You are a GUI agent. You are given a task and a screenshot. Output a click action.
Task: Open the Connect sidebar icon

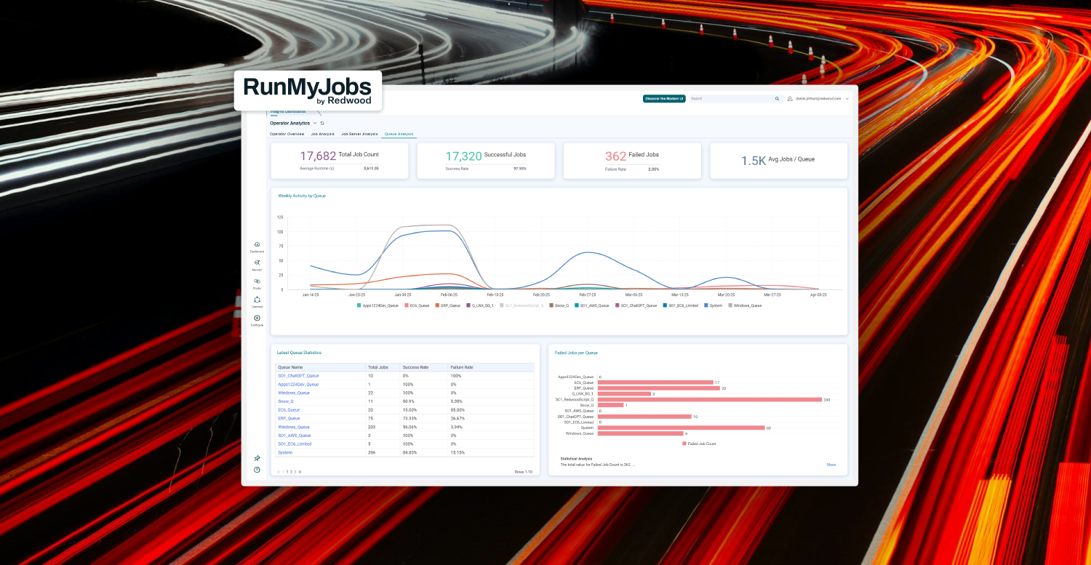257,302
